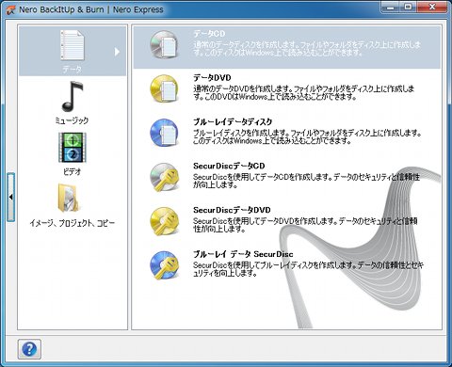The image size is (452, 367).
Task: Click the SecurDiscデータDVD description text
Action: 305,225
